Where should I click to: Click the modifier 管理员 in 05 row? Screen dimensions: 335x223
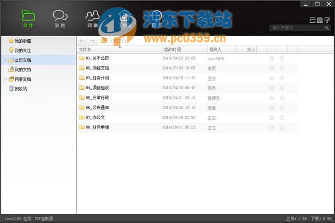coord(214,98)
